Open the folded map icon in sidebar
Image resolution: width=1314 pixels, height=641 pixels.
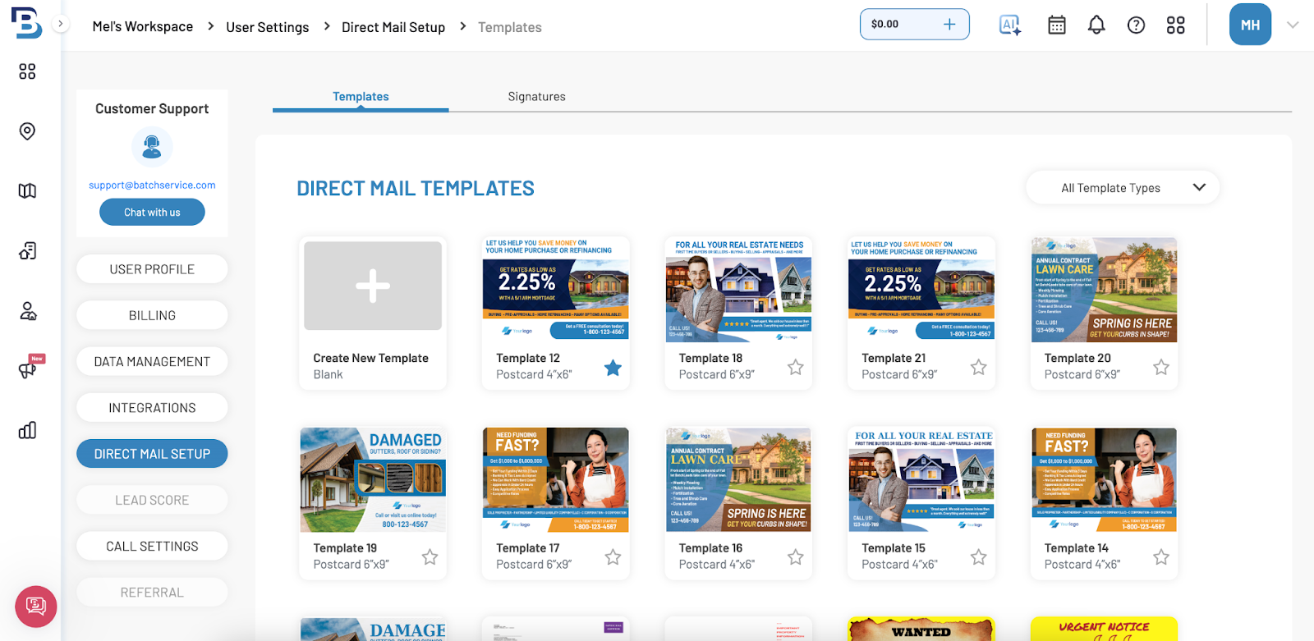tap(27, 190)
